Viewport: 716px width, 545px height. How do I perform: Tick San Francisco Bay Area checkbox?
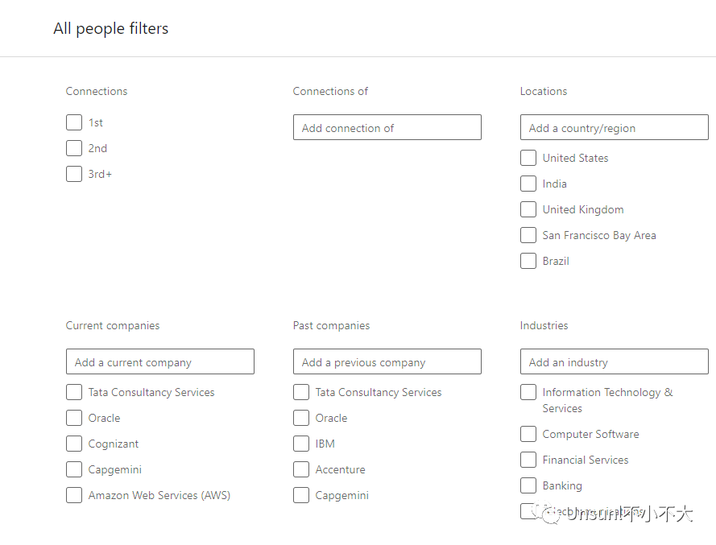coord(528,235)
